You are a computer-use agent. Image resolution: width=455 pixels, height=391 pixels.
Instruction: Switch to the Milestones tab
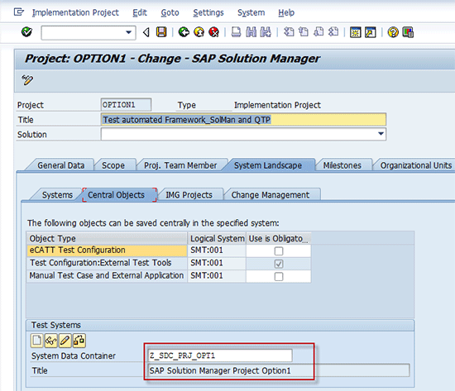pyautogui.click(x=342, y=165)
